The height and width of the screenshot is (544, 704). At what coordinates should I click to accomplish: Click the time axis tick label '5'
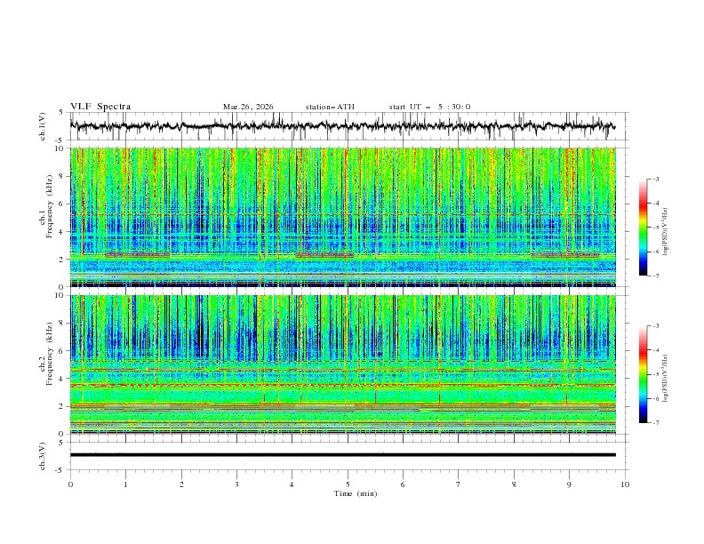point(348,484)
